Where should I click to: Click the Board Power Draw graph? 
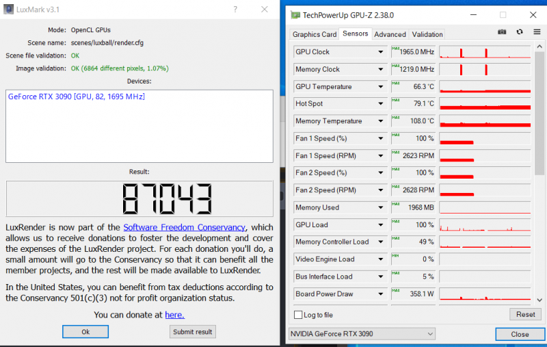coord(485,294)
